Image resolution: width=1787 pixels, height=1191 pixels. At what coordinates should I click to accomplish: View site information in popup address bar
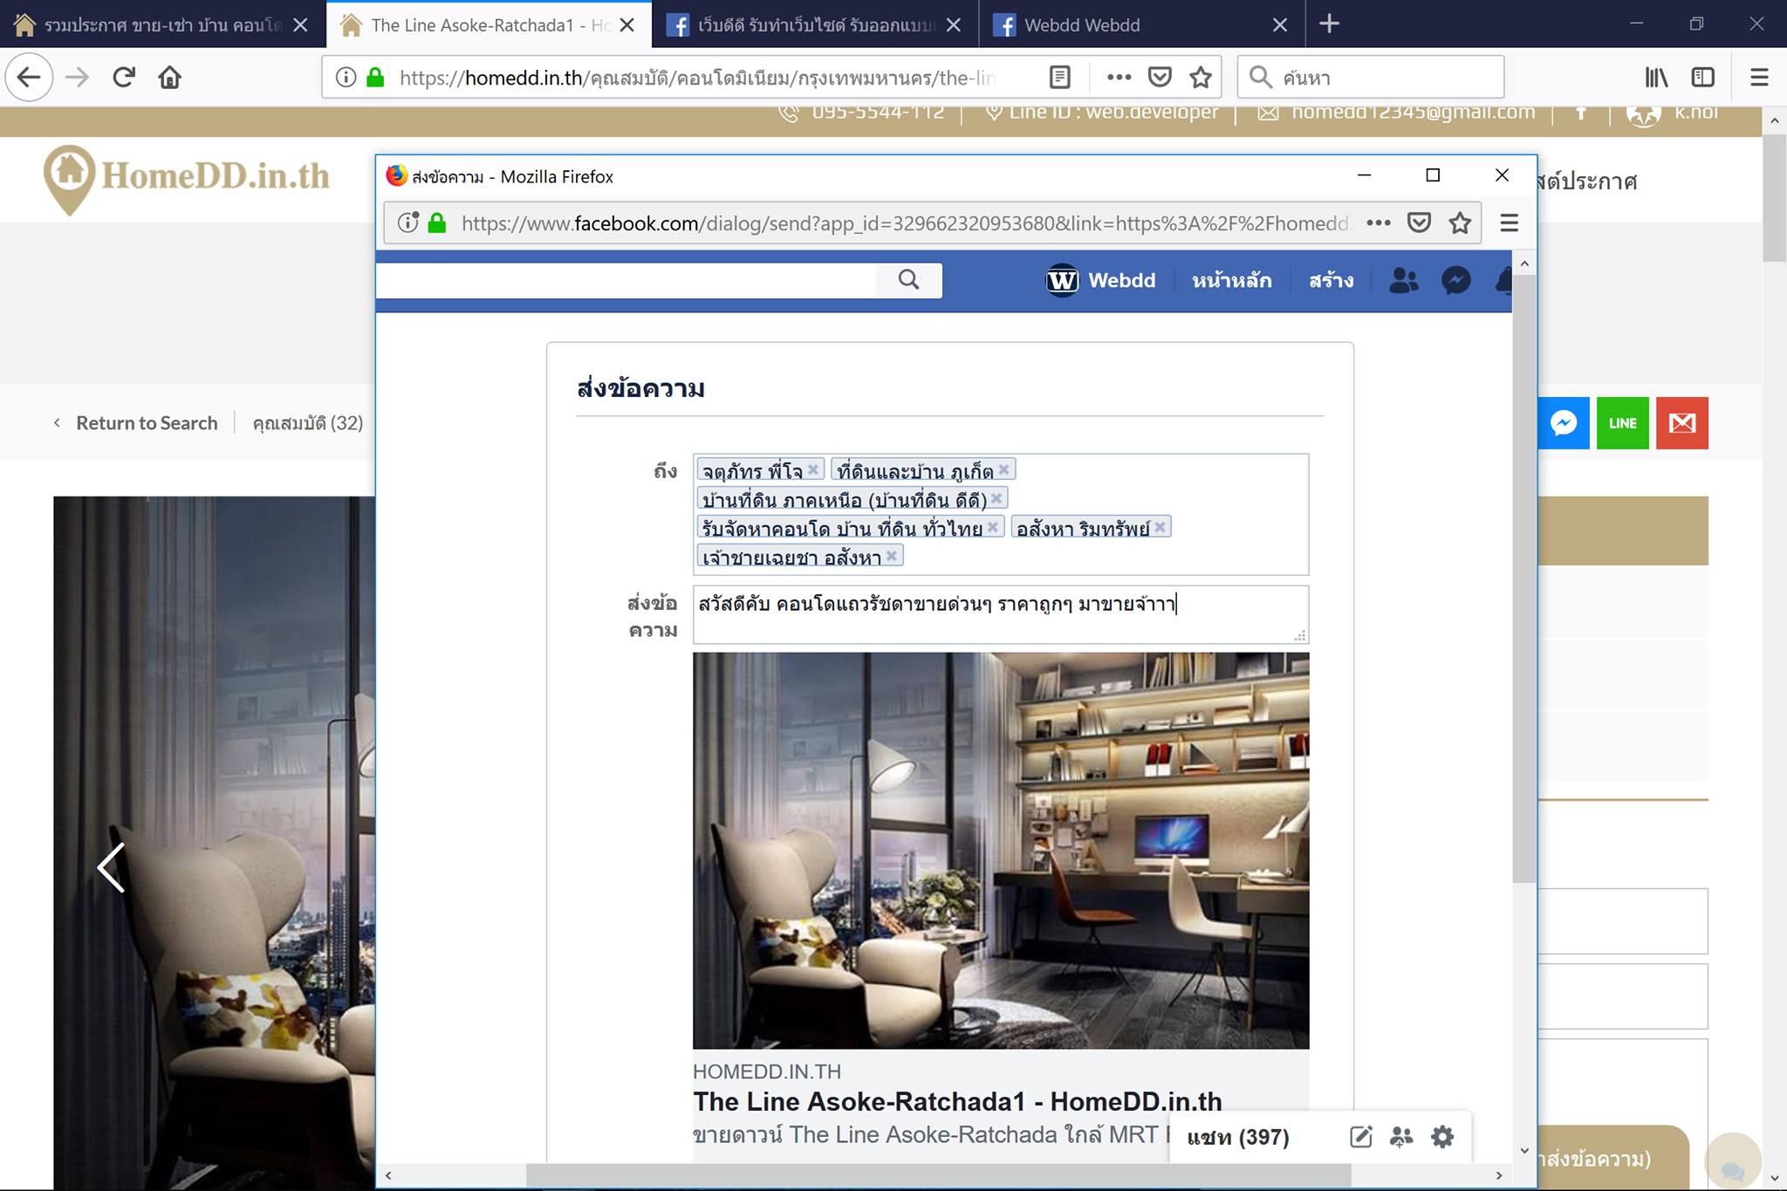pos(408,222)
